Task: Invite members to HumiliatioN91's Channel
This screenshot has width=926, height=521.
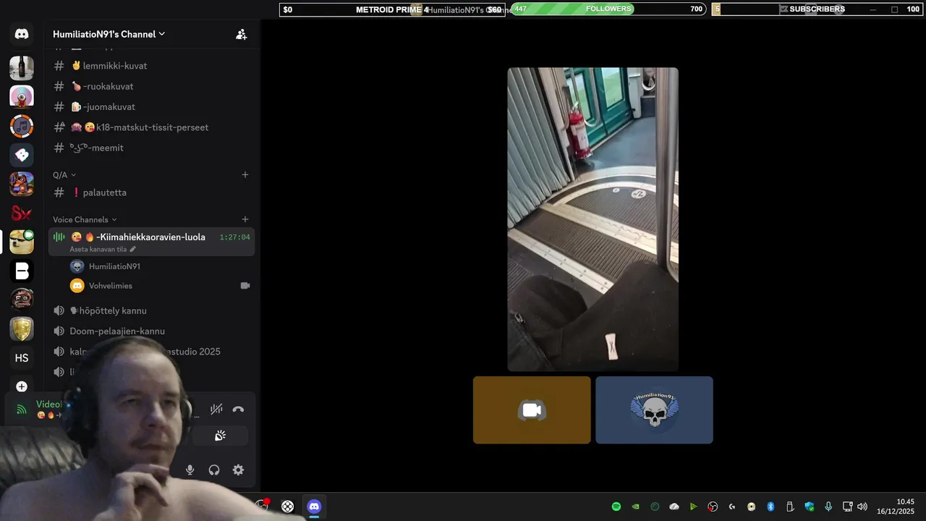Action: pos(242,34)
